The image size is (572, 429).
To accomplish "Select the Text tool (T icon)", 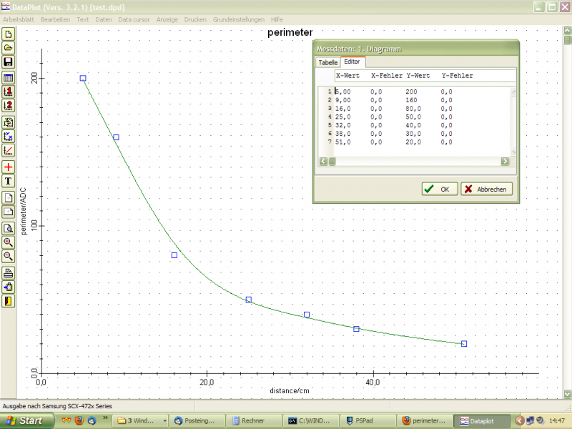I will click(8, 182).
